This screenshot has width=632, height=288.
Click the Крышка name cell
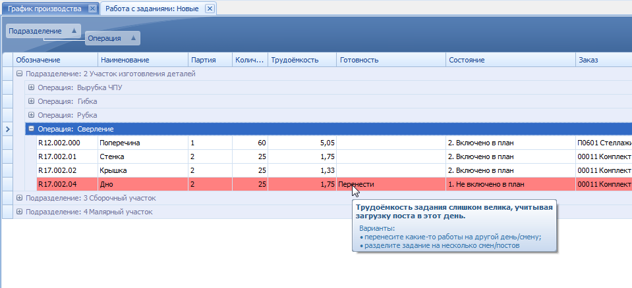(x=143, y=170)
